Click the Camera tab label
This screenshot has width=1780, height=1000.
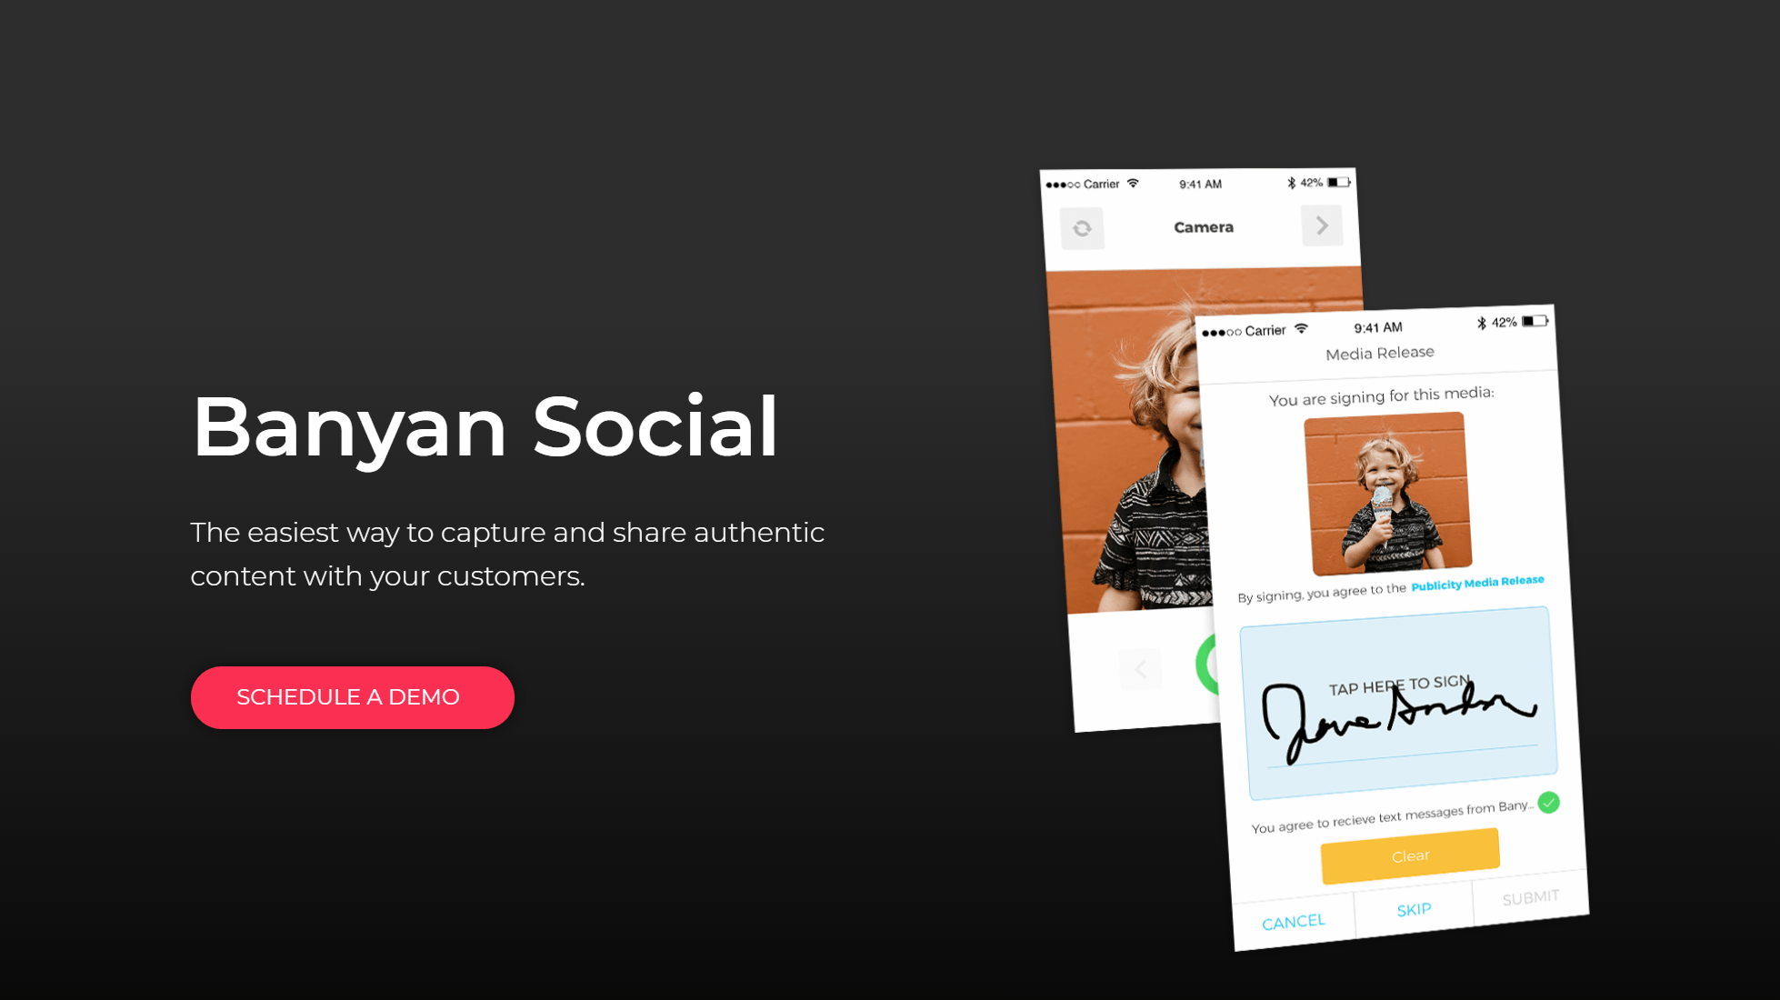coord(1201,227)
